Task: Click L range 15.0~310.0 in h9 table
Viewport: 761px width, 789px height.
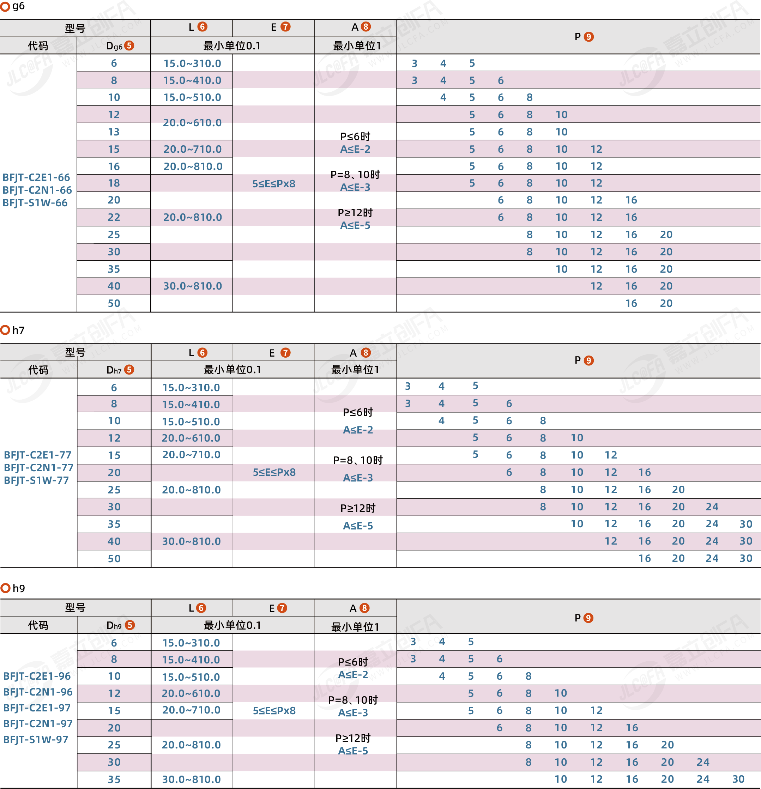Action: point(191,643)
